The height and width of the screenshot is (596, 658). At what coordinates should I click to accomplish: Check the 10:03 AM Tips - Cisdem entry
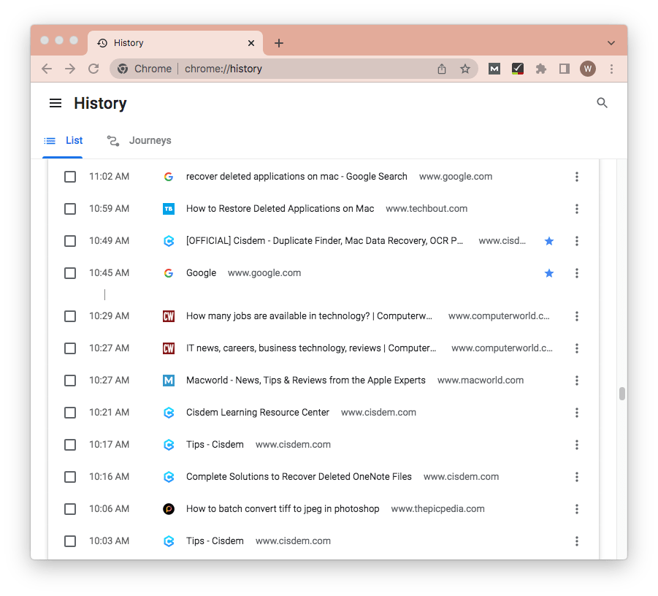click(x=70, y=541)
